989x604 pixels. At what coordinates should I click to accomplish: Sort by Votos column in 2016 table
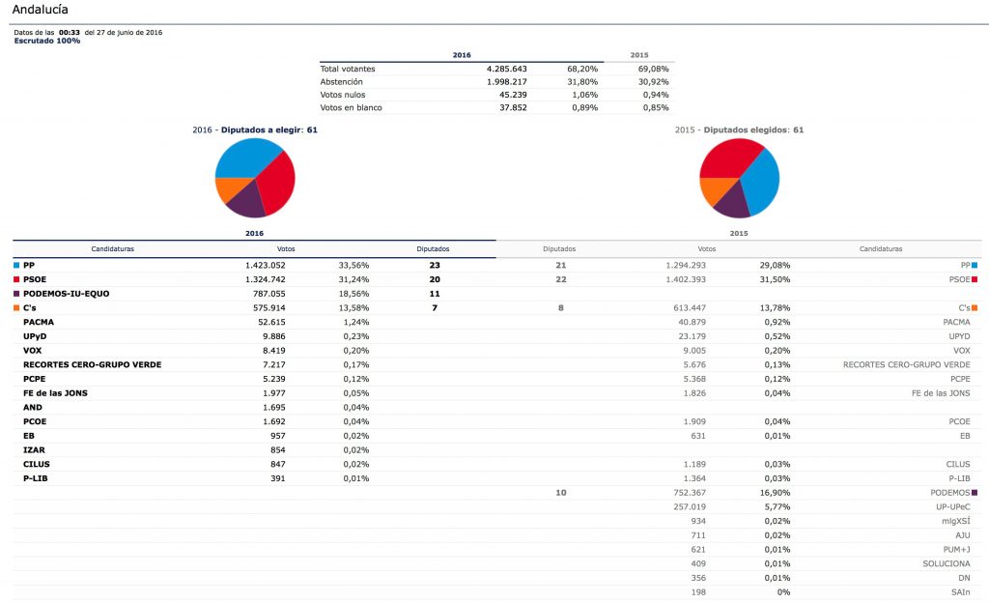tap(286, 248)
